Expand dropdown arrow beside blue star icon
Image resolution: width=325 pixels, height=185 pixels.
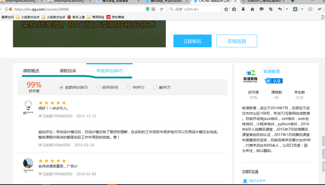pos(302,9)
